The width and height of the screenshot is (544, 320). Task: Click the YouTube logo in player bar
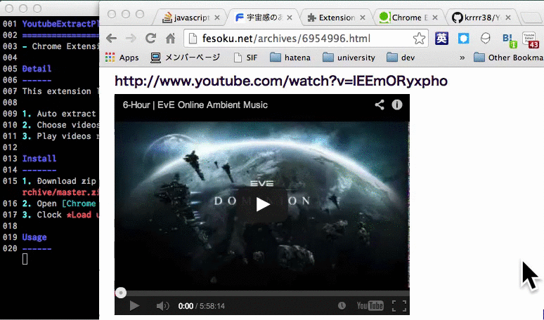point(370,305)
